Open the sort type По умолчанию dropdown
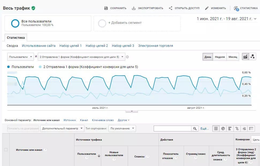 [122, 129]
